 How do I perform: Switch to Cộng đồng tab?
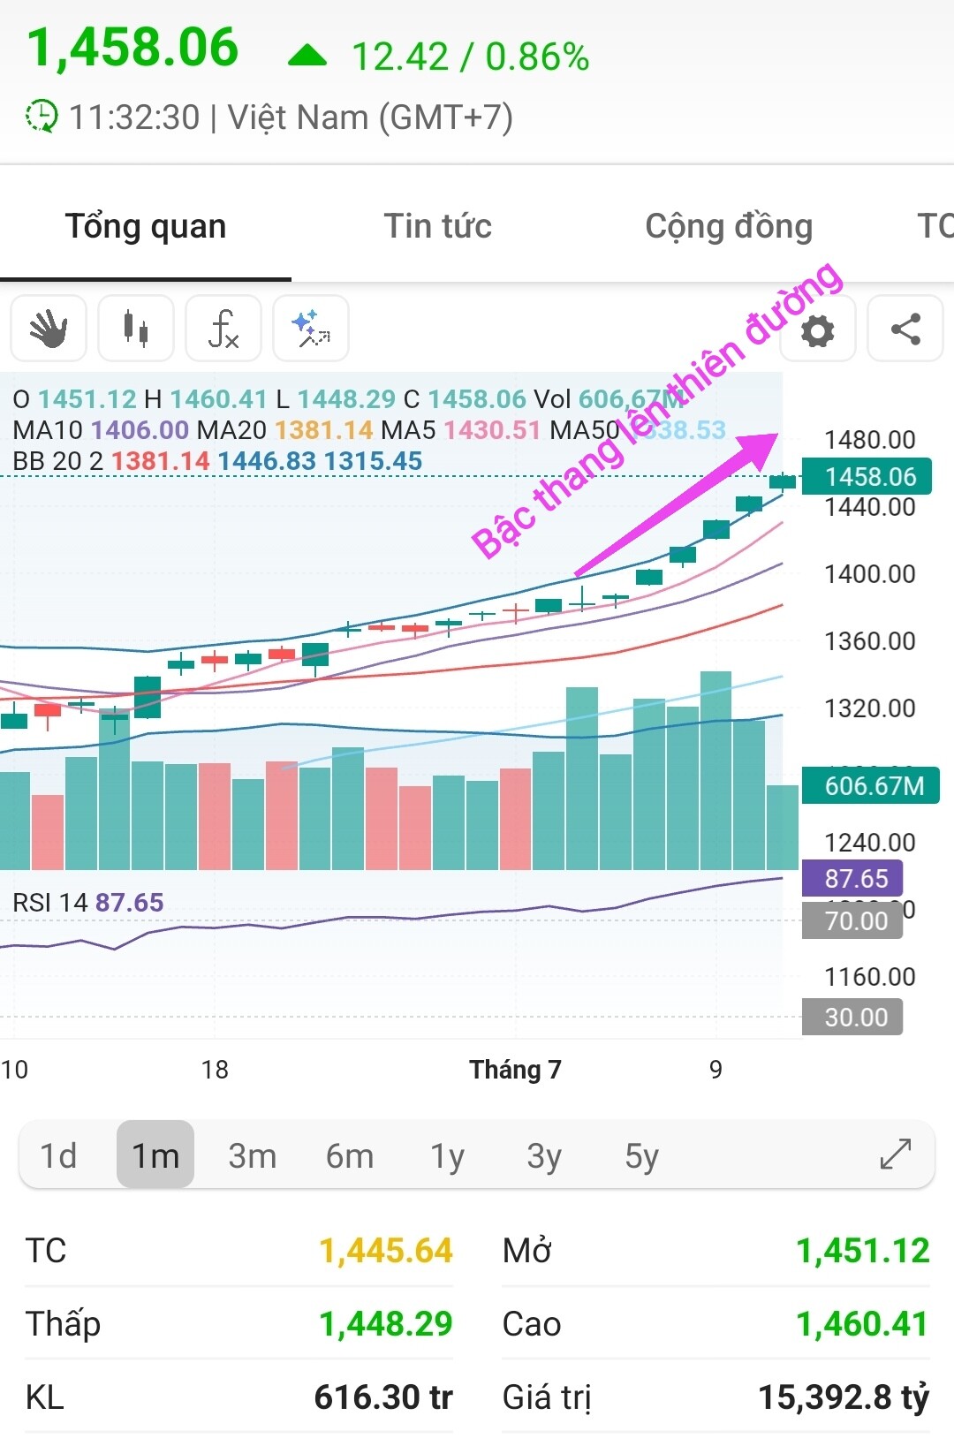(729, 226)
